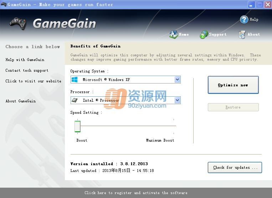Open About GameGain sidebar link
This screenshot has height=198, width=272.
pyautogui.click(x=21, y=101)
